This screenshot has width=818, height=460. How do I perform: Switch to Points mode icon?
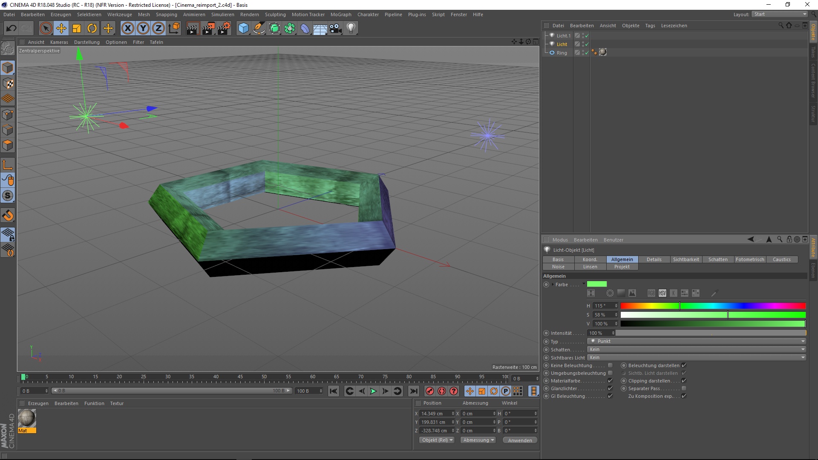pos(8,115)
